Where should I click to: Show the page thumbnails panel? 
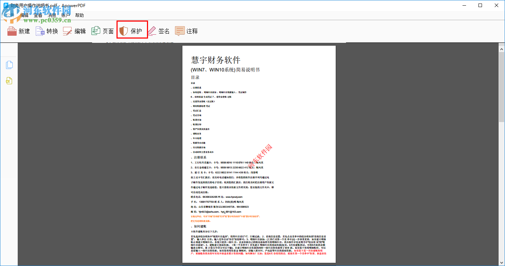[x=9, y=65]
